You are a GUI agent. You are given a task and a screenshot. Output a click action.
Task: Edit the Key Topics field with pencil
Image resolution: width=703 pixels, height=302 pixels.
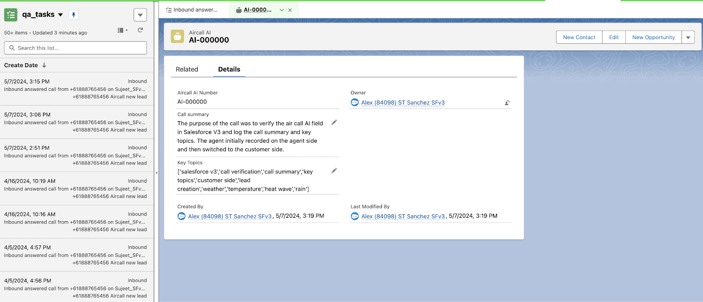pyautogui.click(x=334, y=171)
